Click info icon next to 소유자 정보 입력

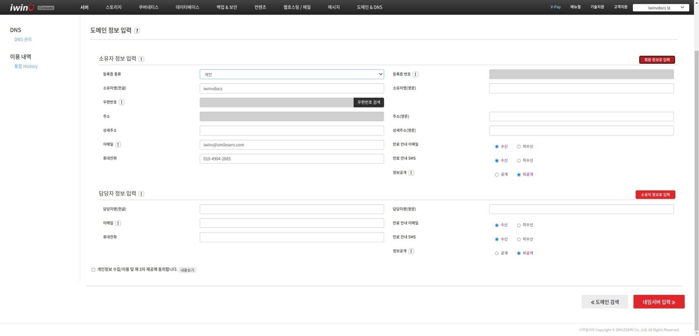tap(141, 59)
